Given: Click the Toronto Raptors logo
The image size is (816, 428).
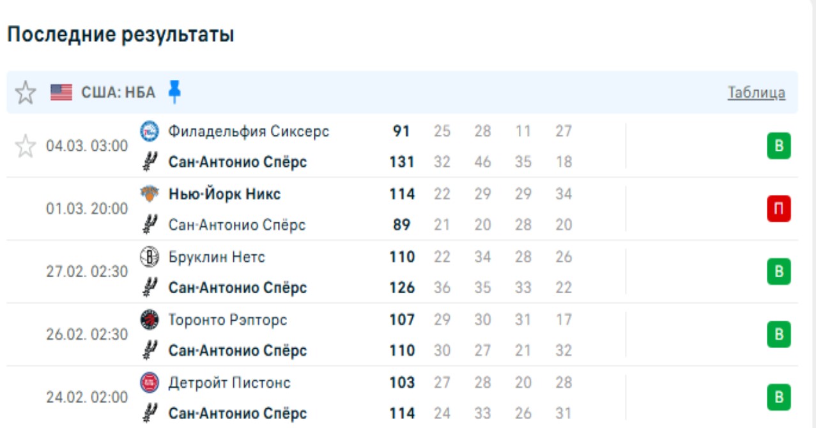Looking at the screenshot, I should 149,319.
